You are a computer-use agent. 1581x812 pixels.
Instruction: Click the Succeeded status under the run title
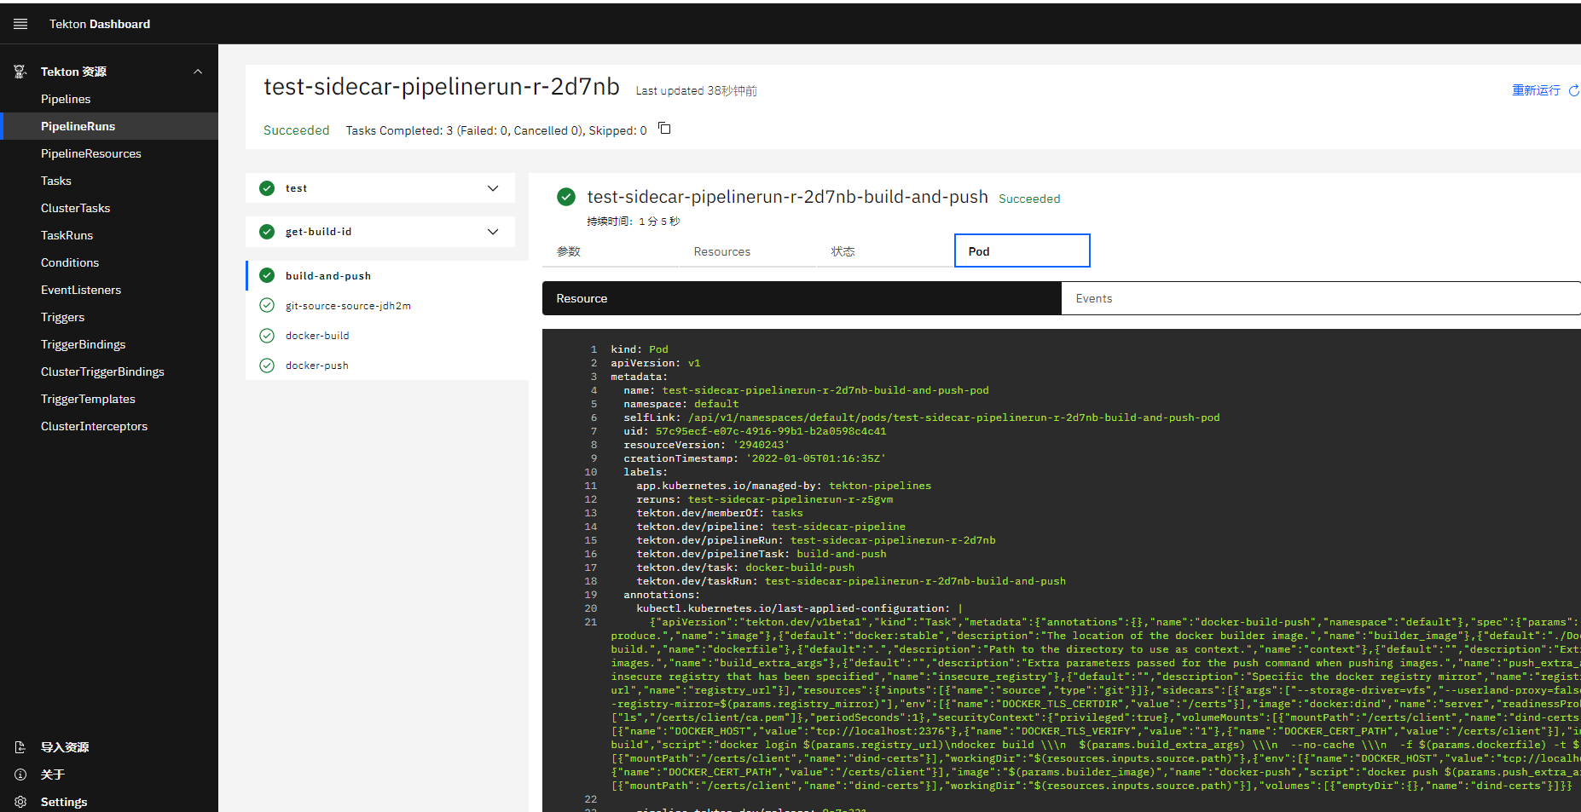296,130
